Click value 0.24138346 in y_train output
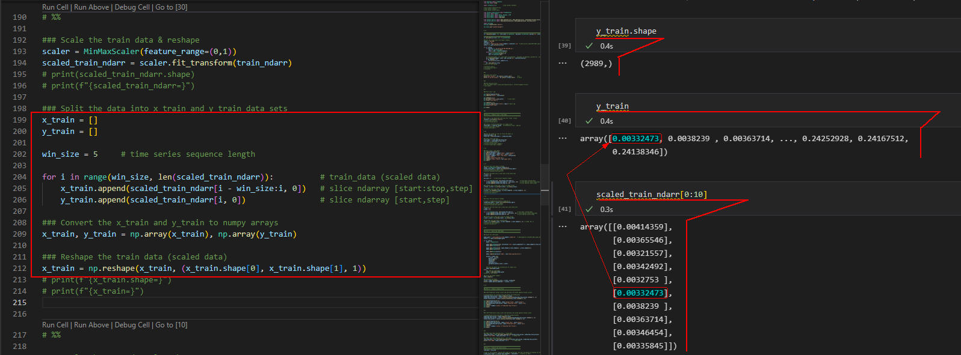Screen dimensions: 961x355 click(637, 152)
